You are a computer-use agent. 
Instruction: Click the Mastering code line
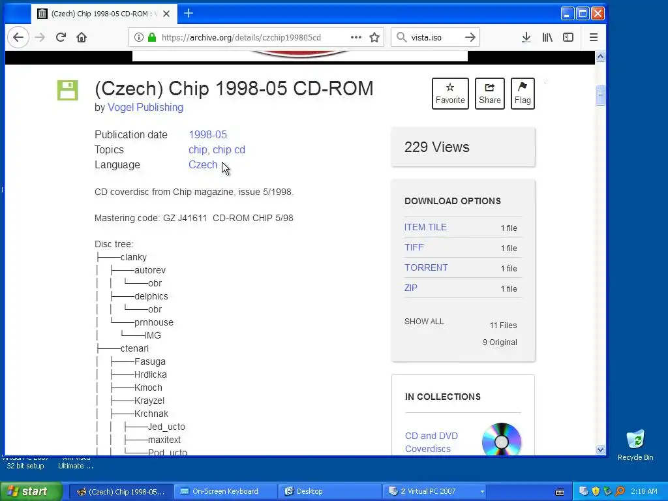coord(194,218)
